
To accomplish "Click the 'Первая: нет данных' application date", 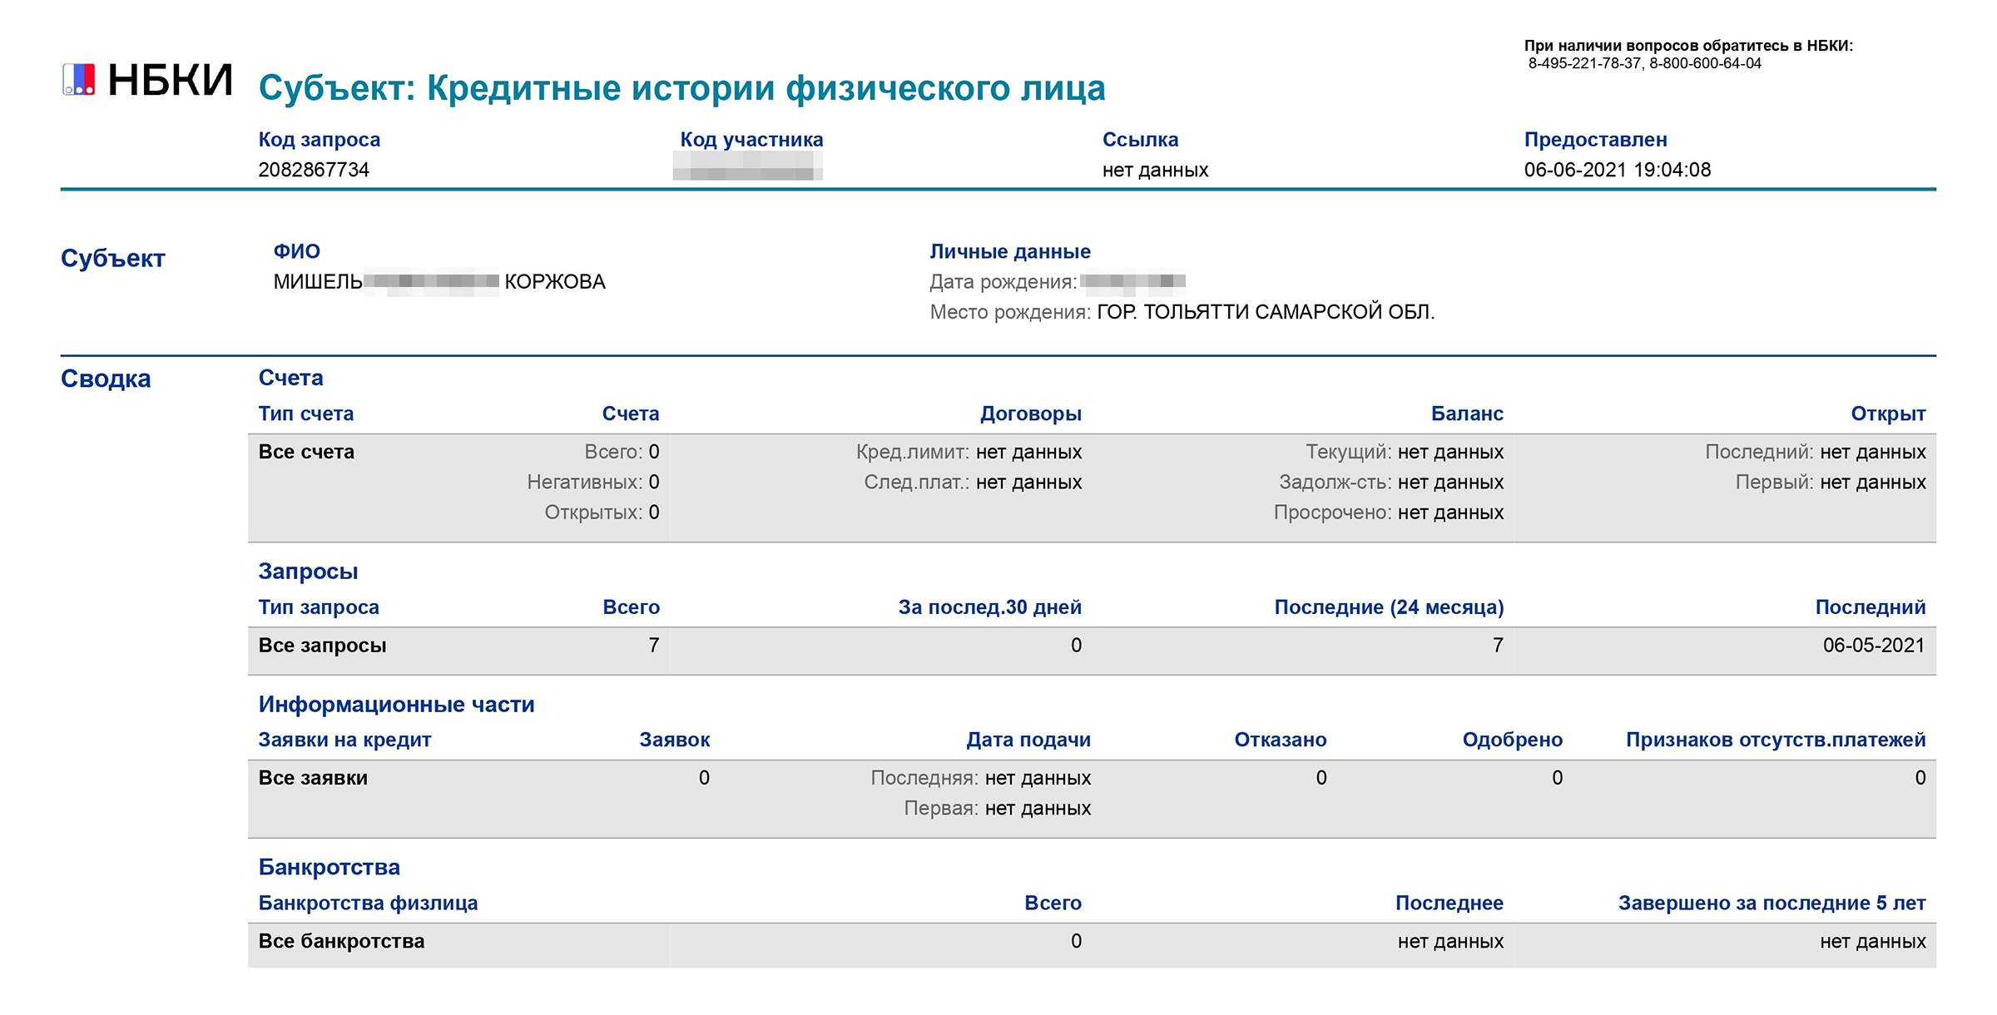I will point(998,809).
